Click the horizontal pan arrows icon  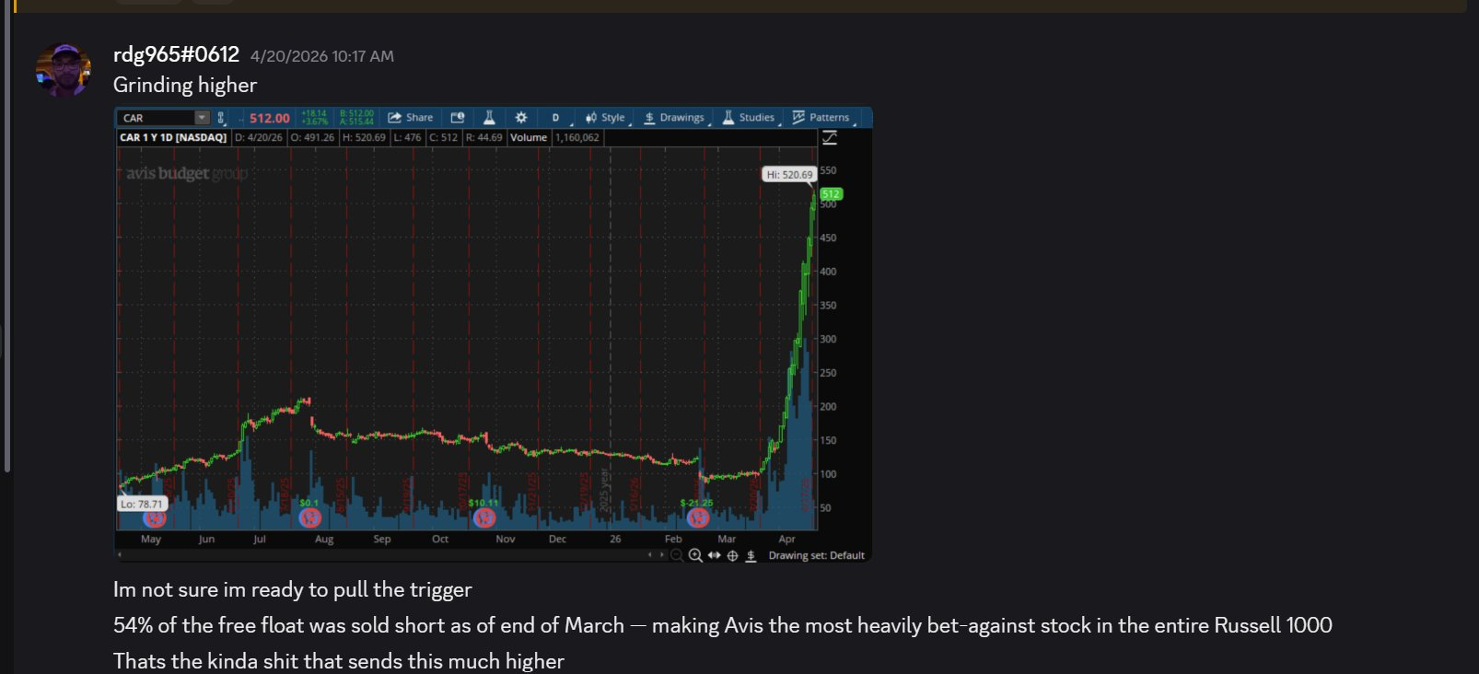714,555
